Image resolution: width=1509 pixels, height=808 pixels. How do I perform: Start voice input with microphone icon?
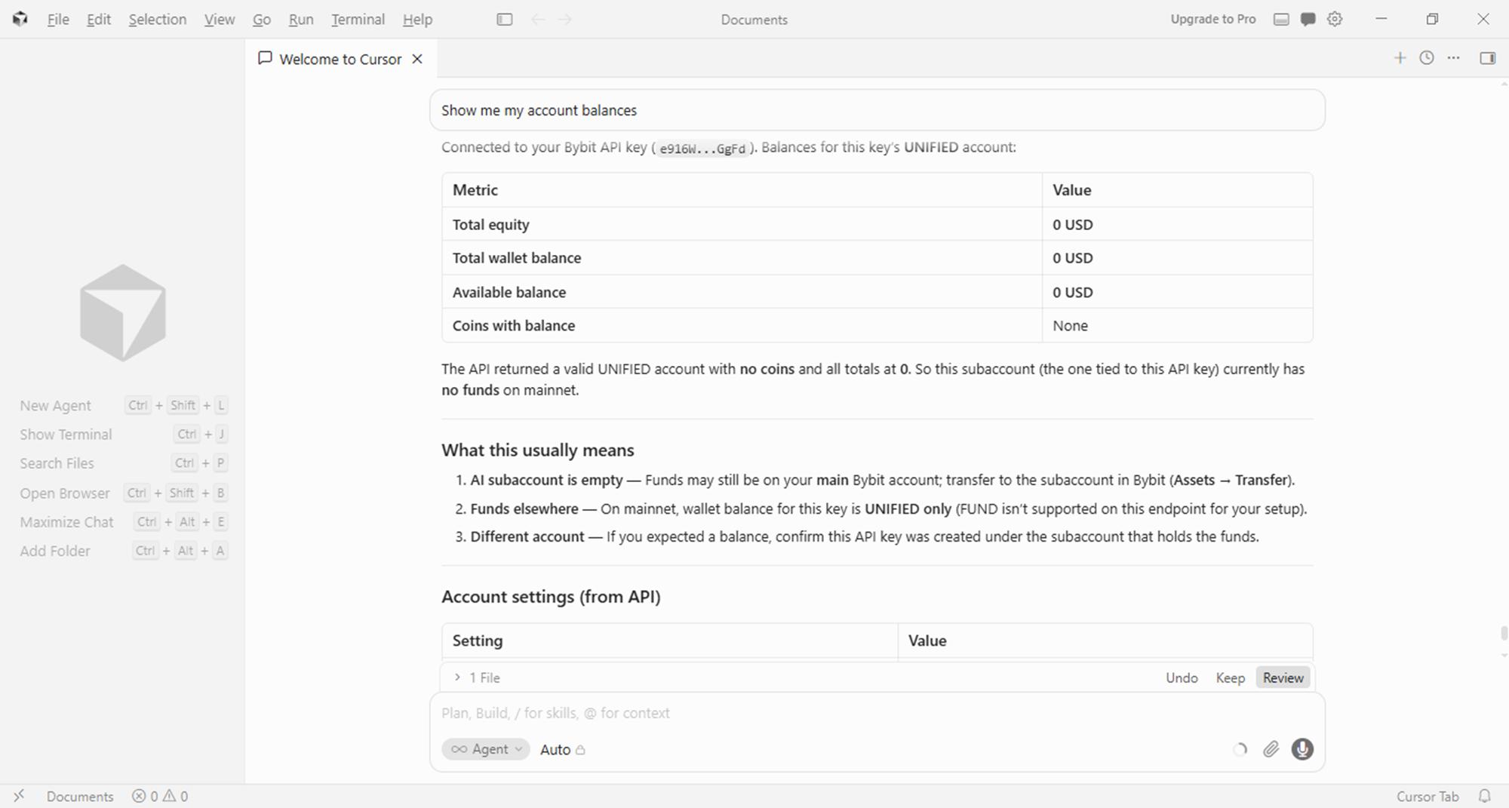[x=1302, y=749]
